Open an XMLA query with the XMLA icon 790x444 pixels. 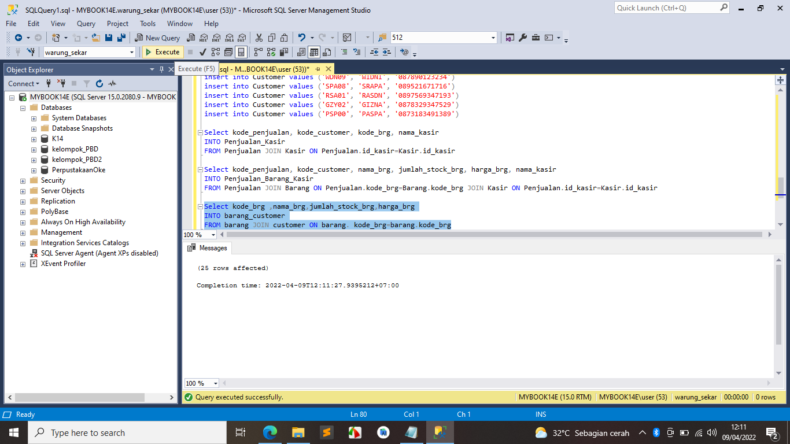point(229,38)
